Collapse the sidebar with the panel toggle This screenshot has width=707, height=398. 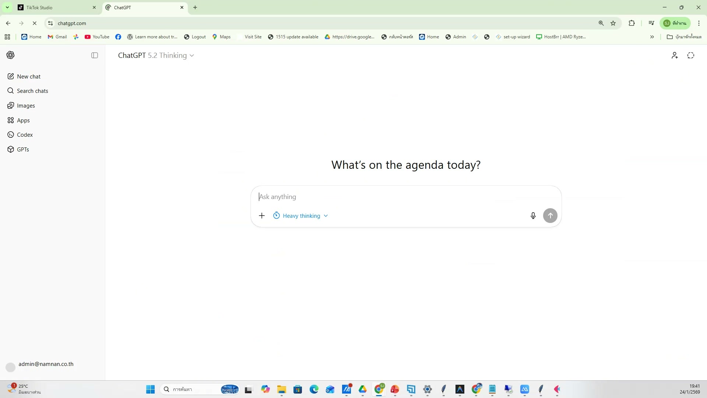[x=95, y=55]
